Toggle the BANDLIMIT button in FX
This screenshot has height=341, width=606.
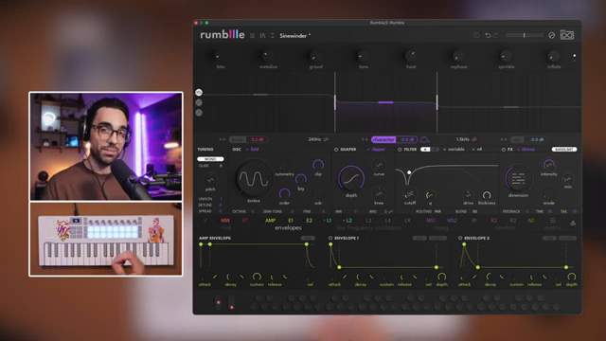(x=564, y=150)
